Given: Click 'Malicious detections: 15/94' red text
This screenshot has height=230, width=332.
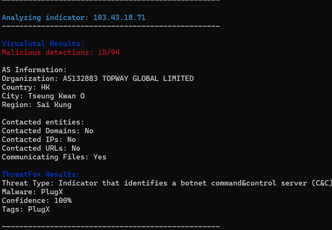Looking at the screenshot, I should (61, 52).
